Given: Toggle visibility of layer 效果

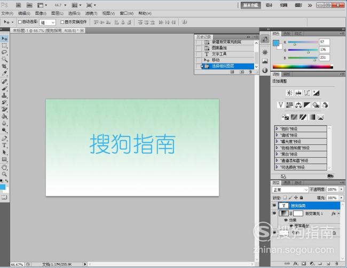Looking at the screenshot, I should pyautogui.click(x=286, y=220).
